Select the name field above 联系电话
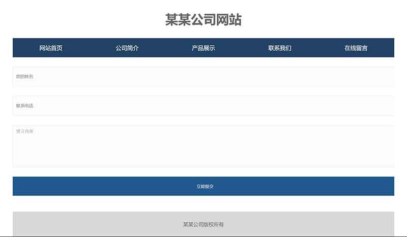Image resolution: width=407 pixels, height=237 pixels. pyautogui.click(x=203, y=77)
